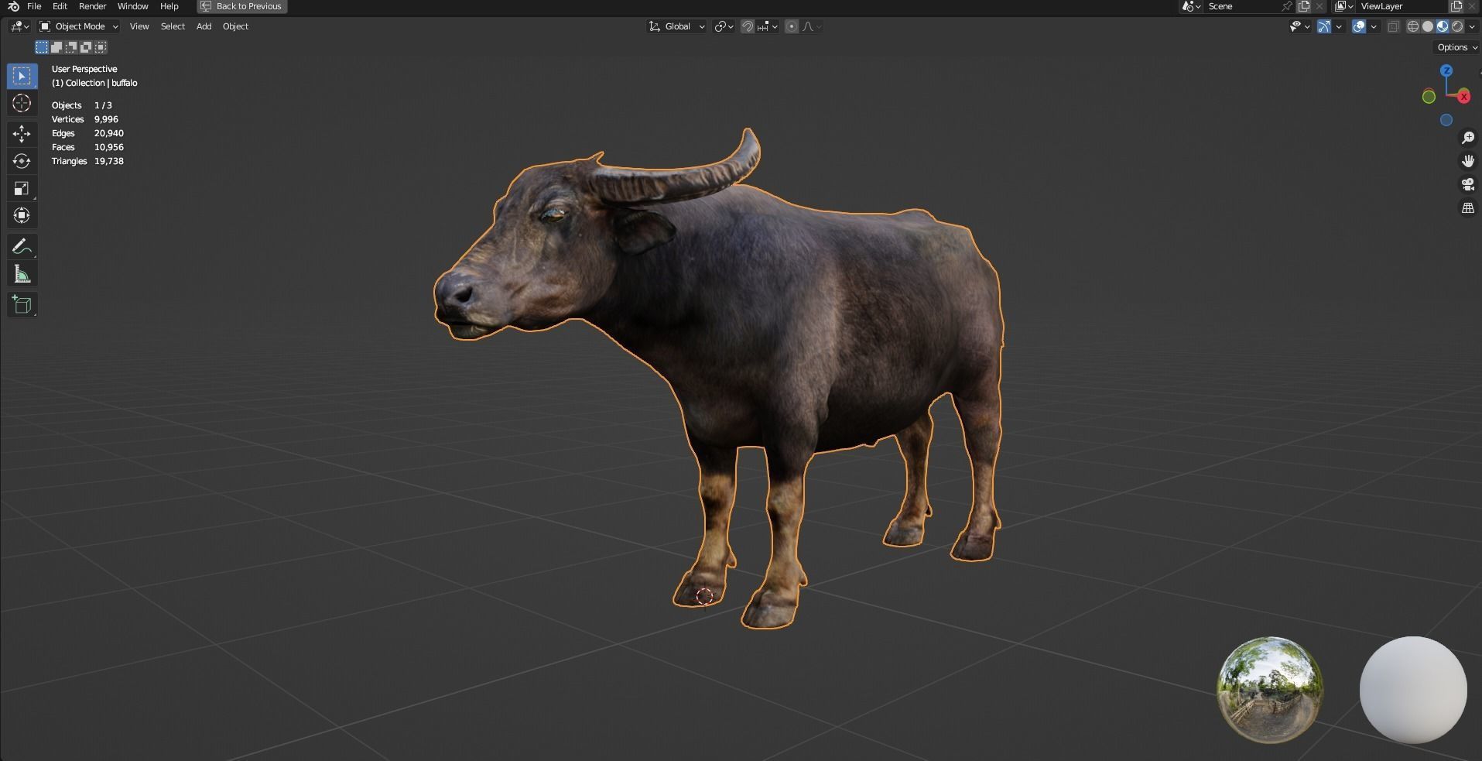Click the Add View Layer copy icon
Image resolution: width=1482 pixels, height=761 pixels.
tap(1456, 6)
